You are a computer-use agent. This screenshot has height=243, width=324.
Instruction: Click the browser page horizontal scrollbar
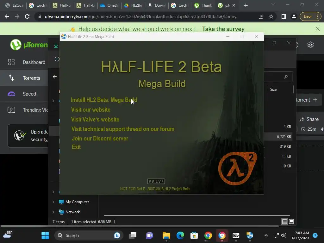pyautogui.click(x=140, y=226)
